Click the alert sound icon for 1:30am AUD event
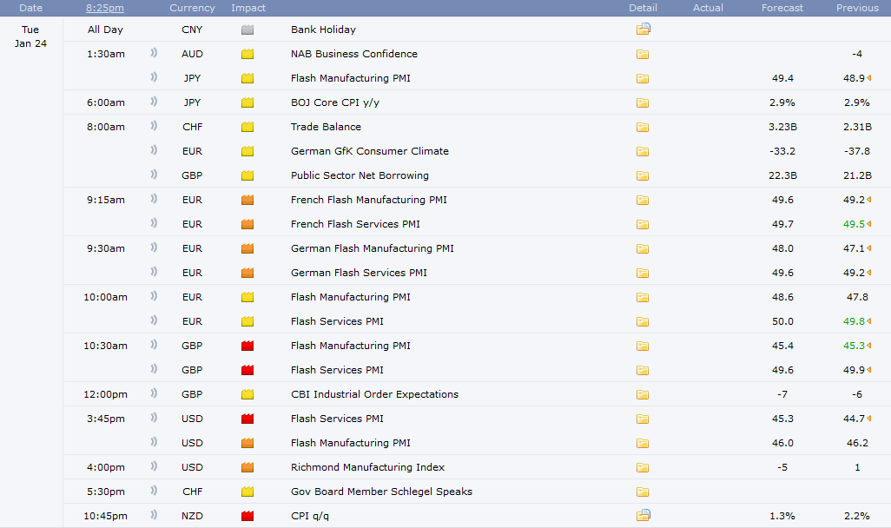 [x=154, y=53]
